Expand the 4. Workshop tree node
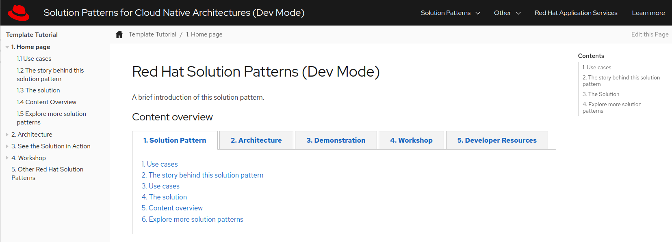 pyautogui.click(x=7, y=158)
